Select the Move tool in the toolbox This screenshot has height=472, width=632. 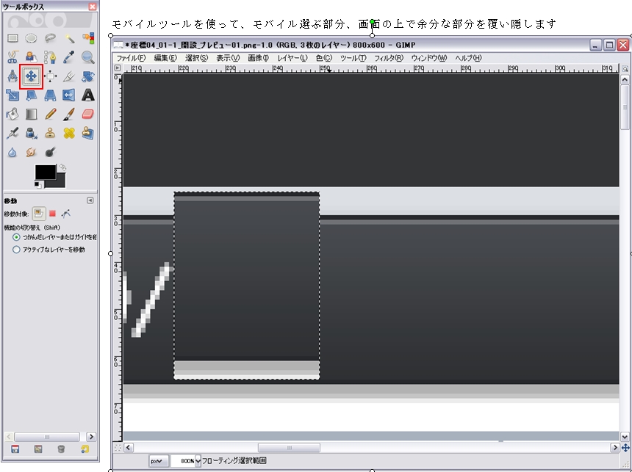[32, 76]
